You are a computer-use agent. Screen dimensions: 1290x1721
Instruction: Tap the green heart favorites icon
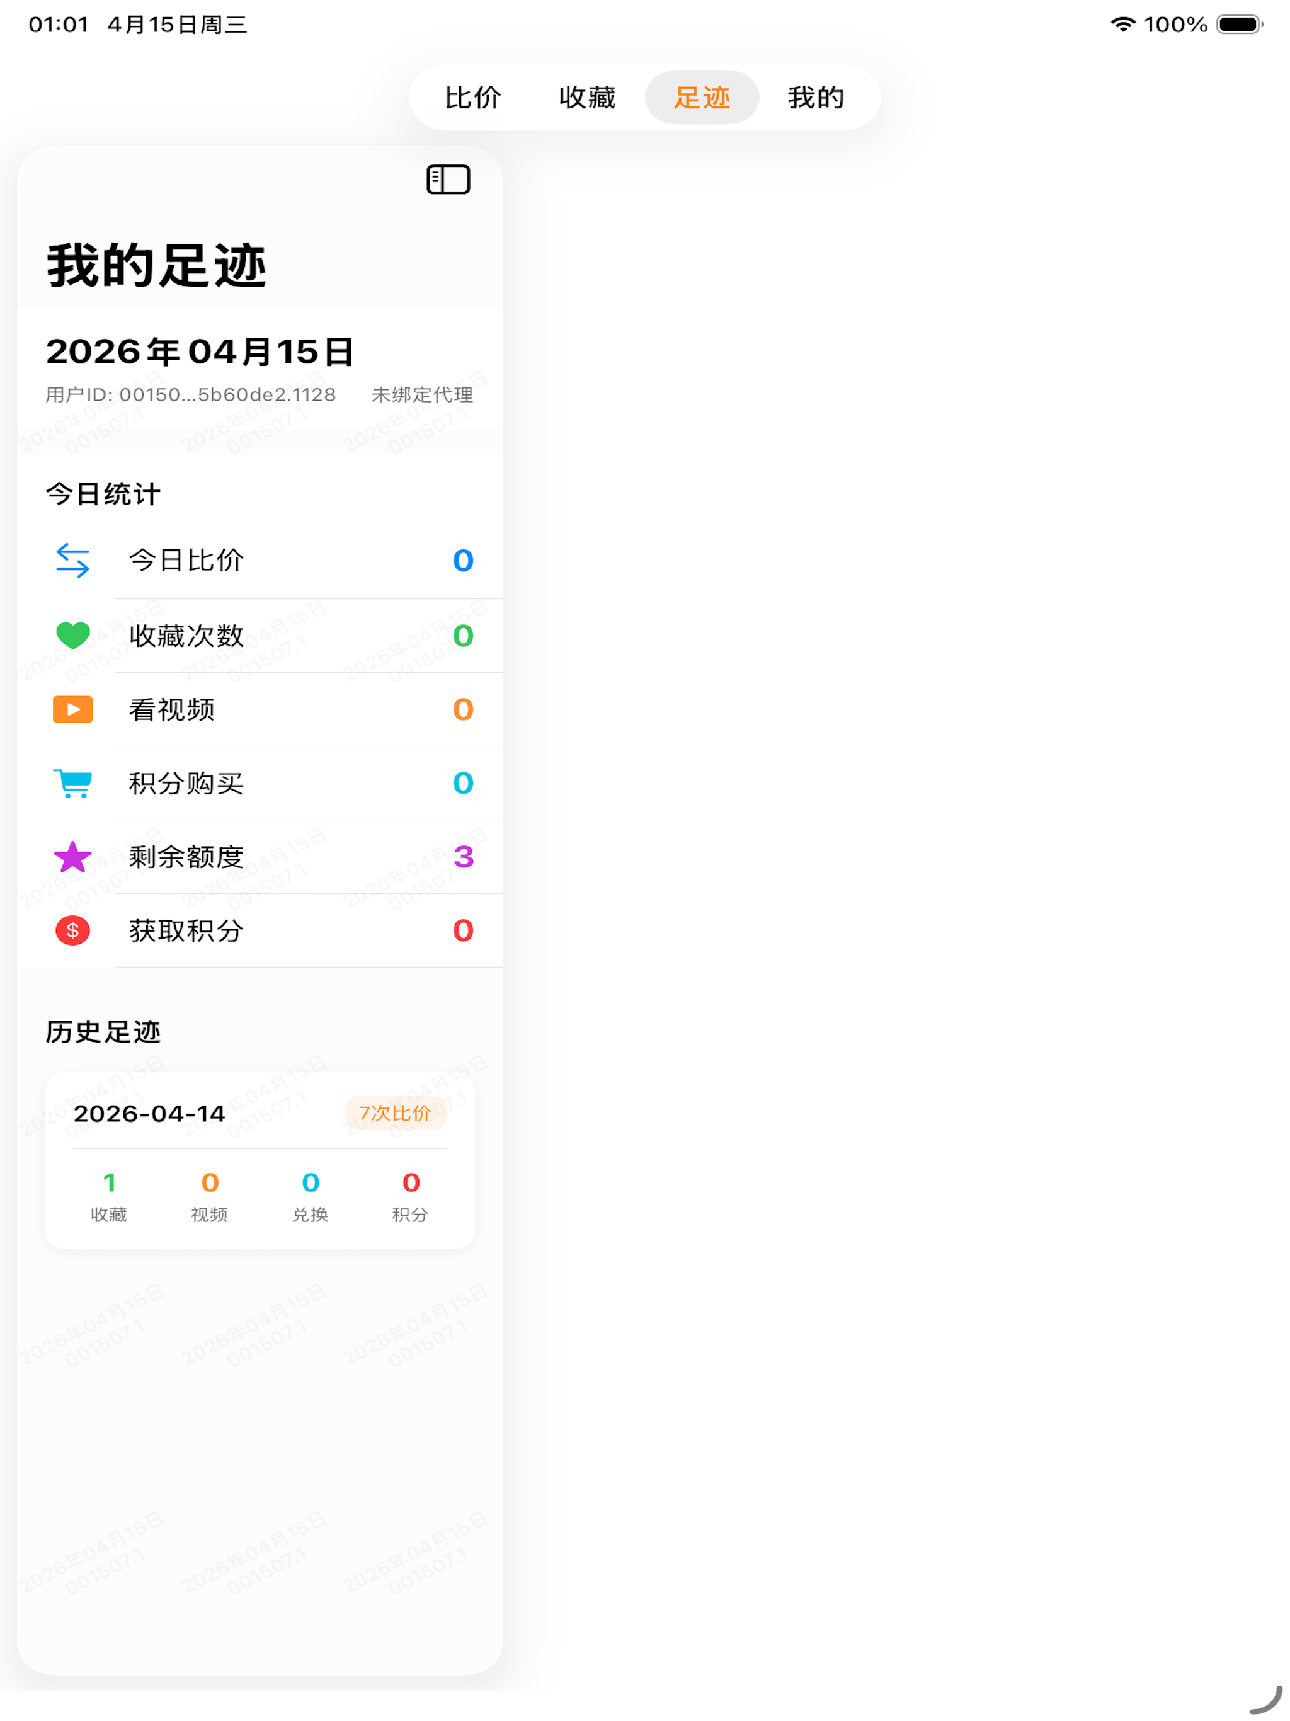(72, 636)
